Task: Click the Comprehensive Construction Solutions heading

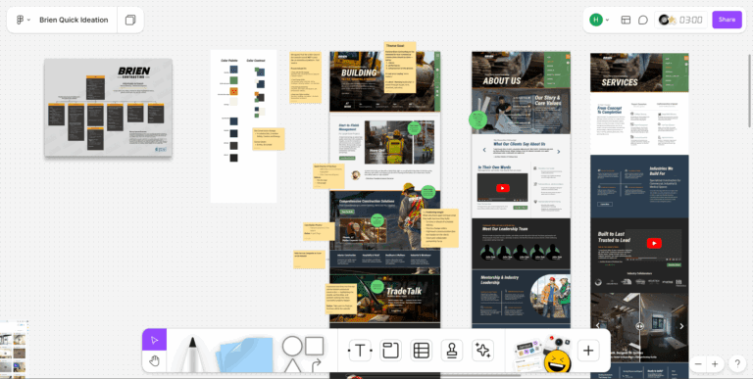Action: tap(366, 201)
